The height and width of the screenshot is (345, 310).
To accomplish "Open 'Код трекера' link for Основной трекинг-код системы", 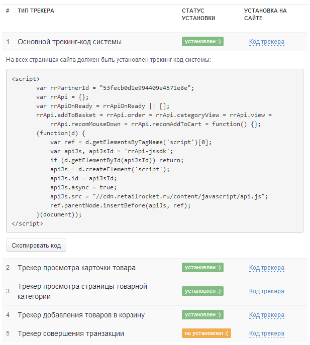I will pos(267,42).
